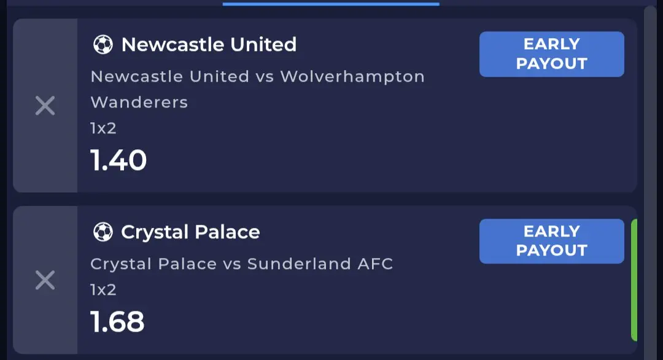663x360 pixels.
Task: Tap Early Payout on Crystal Palace bet
Action: pyautogui.click(x=551, y=241)
